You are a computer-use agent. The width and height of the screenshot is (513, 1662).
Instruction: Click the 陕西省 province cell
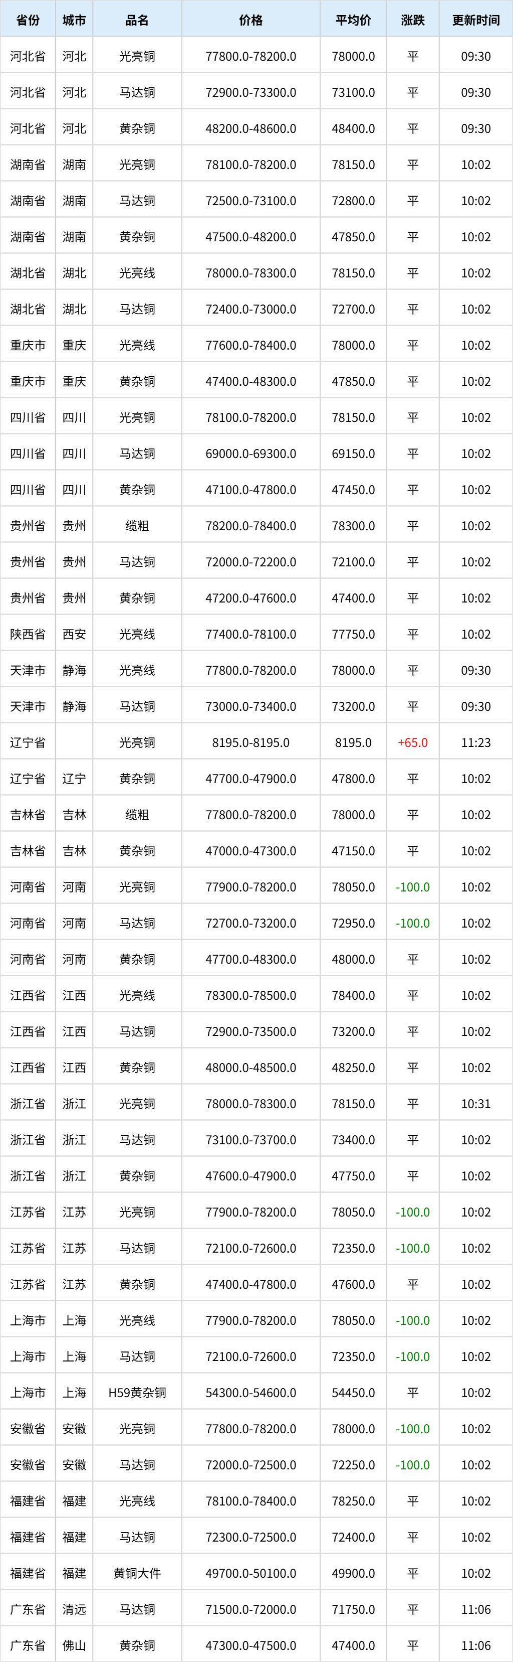click(28, 634)
